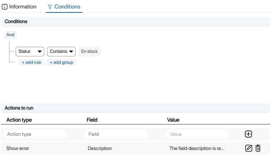
Task: Open the Statut field dropdown
Action: click(x=30, y=51)
